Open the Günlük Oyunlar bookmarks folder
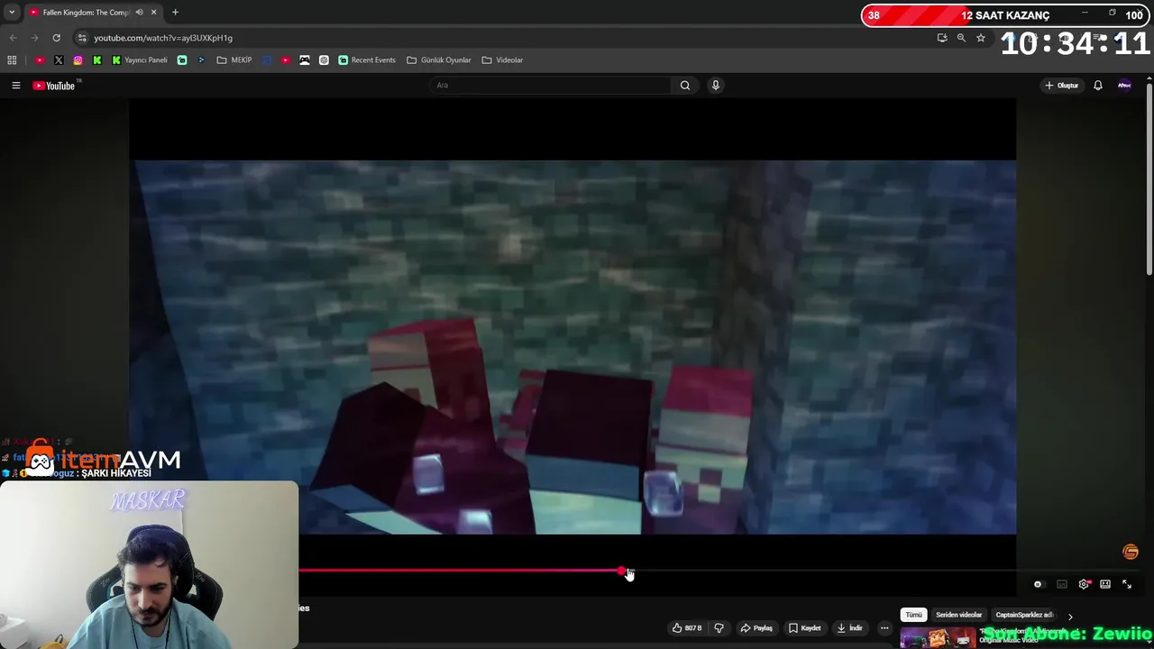Image resolution: width=1154 pixels, height=649 pixels. pyautogui.click(x=439, y=60)
